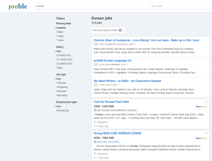The height and width of the screenshot is (161, 212).
Task: Click the Ad badge under Delivery Biker ad
Action: tap(96, 44)
